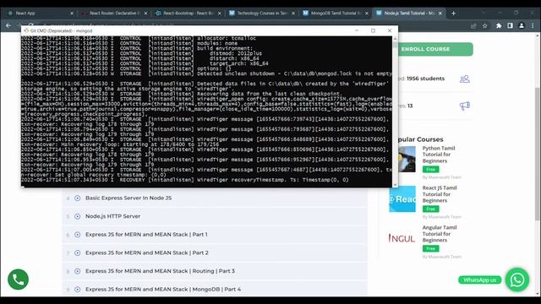Click Free badge under Angular tutorial

(x=430, y=248)
